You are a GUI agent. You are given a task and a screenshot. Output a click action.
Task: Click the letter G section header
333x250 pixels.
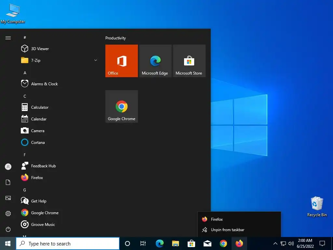[25, 190]
